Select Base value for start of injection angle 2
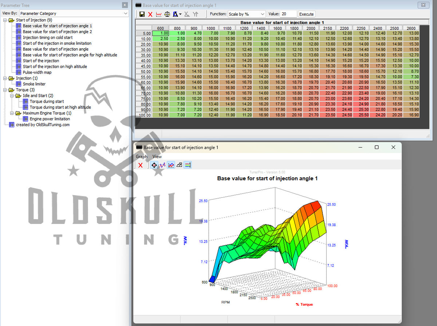 pyautogui.click(x=57, y=32)
